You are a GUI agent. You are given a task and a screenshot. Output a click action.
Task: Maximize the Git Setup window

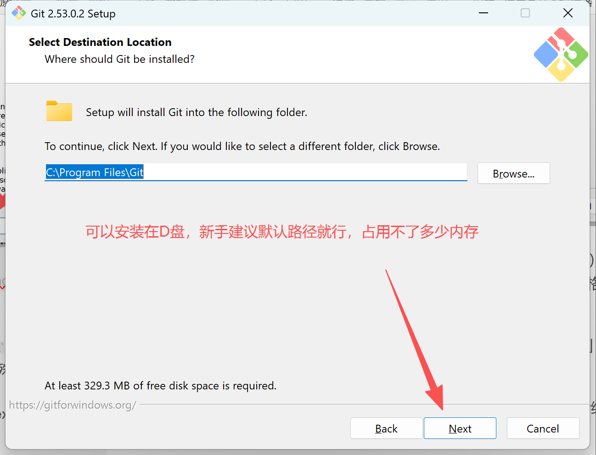coord(525,13)
